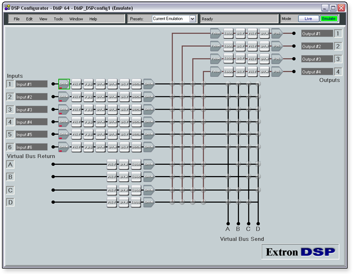Open the VOL block for Output #2
This screenshot has height=274, width=354.
(276, 46)
